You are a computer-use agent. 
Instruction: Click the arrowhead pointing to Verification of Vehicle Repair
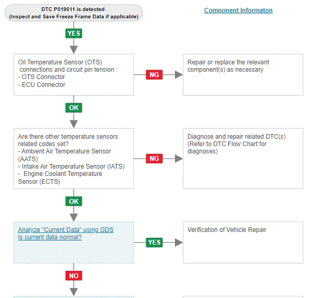point(179,242)
